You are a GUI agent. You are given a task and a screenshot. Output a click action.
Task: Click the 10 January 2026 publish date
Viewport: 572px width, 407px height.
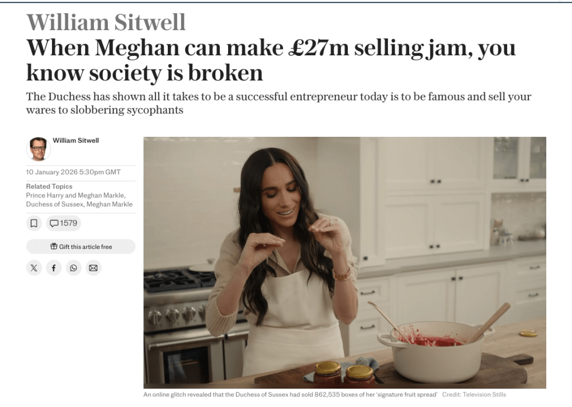click(x=73, y=172)
